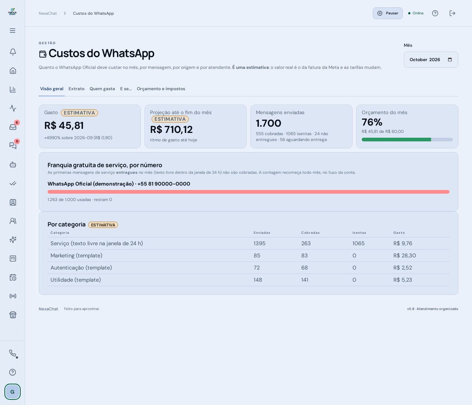The image size is (472, 405).
Task: Click the logout icon in top bar
Action: (x=452, y=13)
